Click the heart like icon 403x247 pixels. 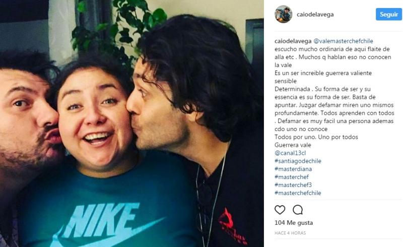pyautogui.click(x=280, y=210)
